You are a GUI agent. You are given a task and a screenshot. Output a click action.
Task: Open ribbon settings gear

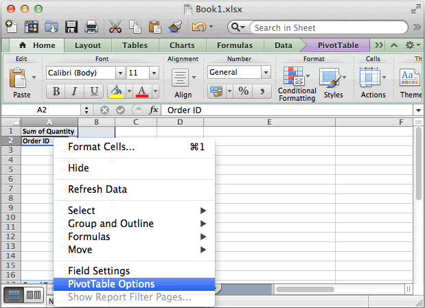(409, 45)
